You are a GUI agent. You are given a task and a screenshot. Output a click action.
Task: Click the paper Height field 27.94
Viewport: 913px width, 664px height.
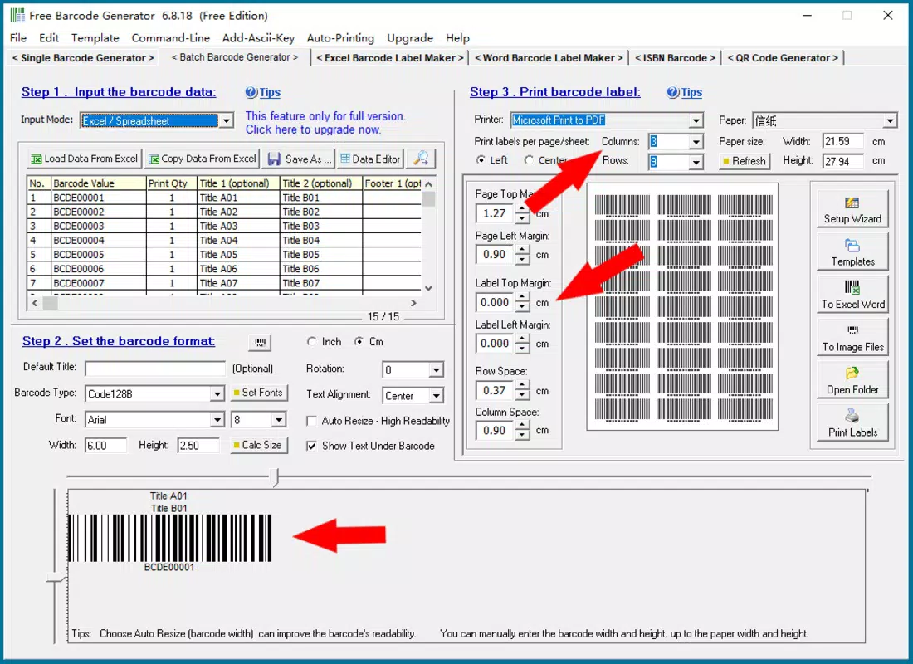(842, 161)
